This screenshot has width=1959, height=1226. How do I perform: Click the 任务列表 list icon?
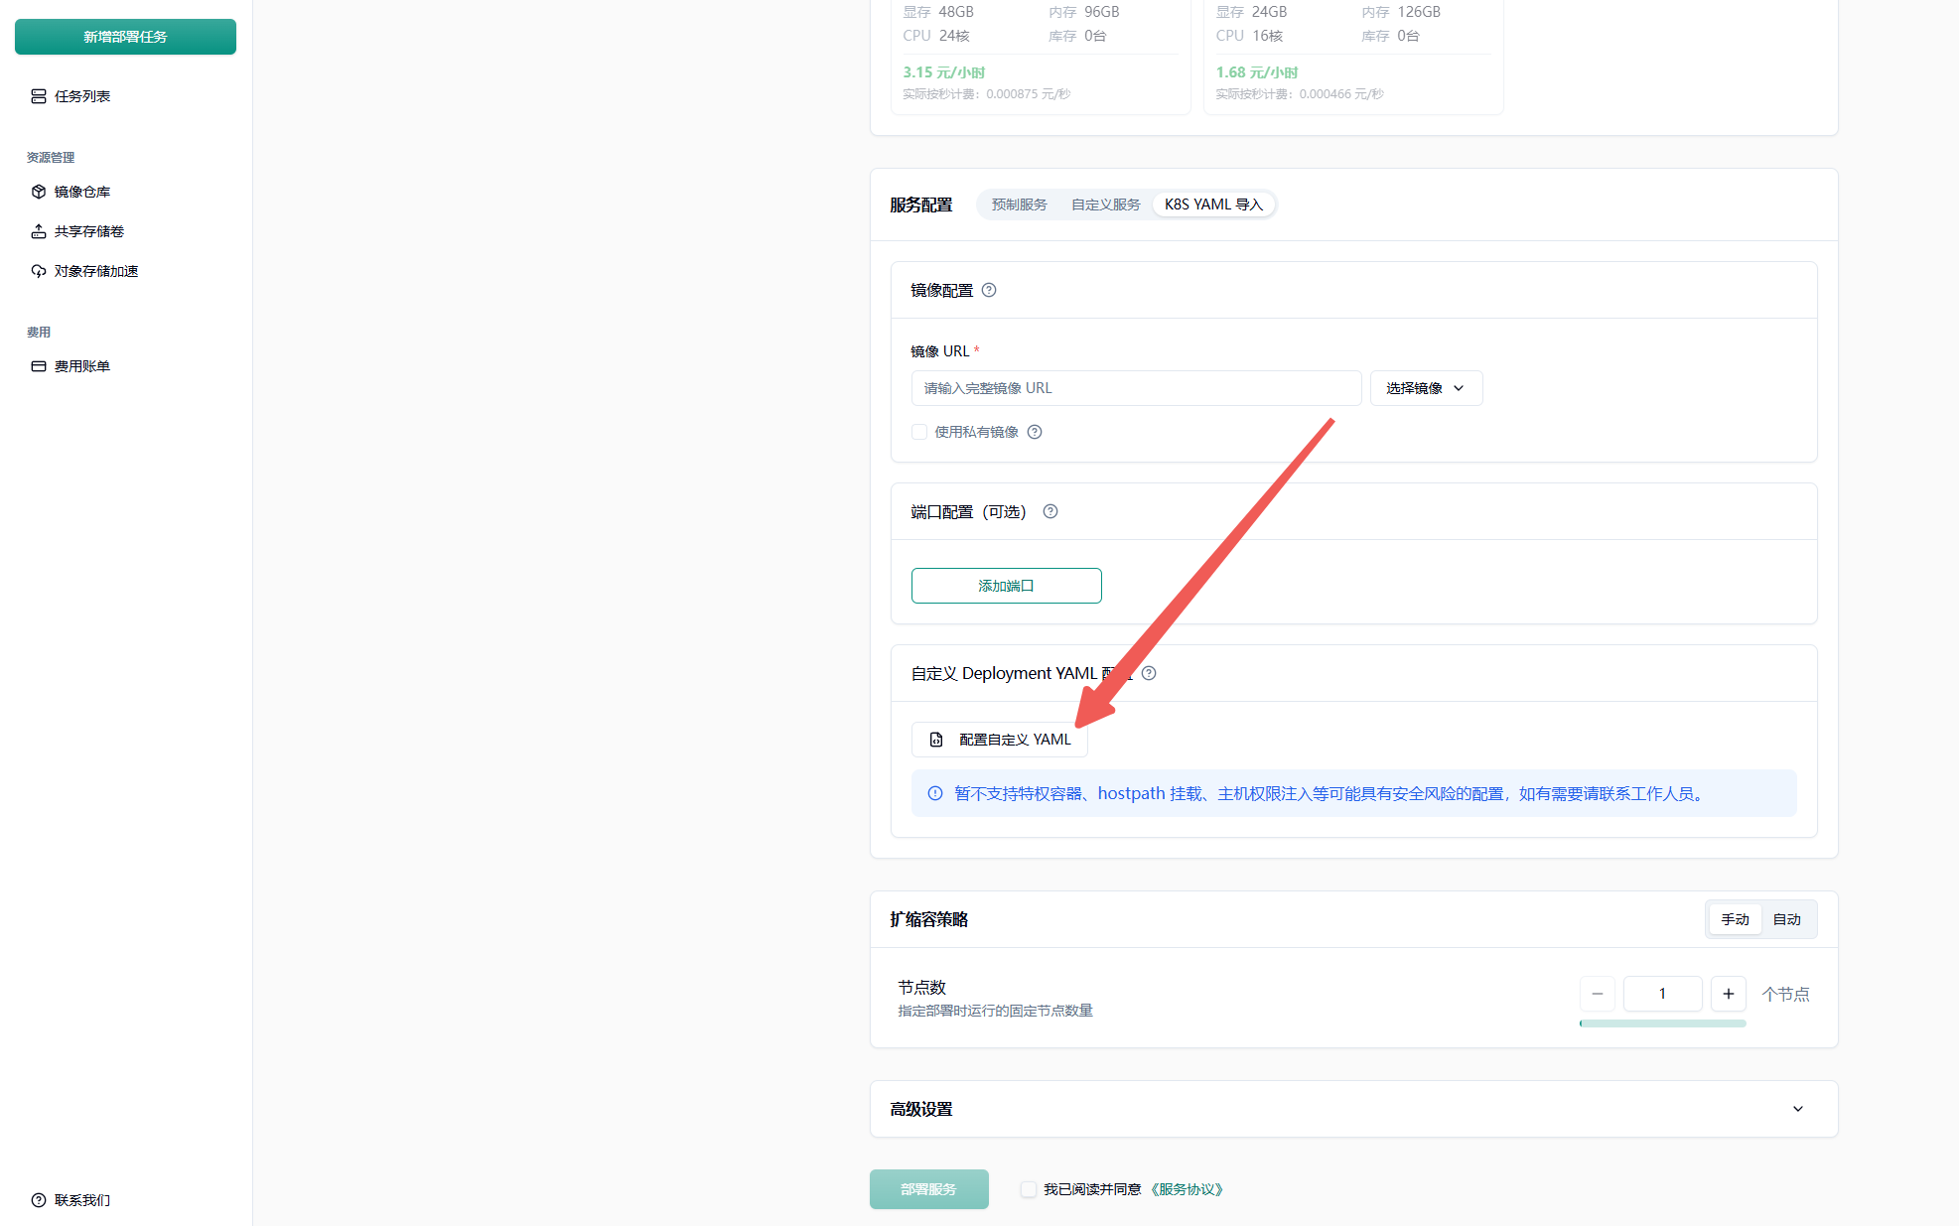[39, 96]
